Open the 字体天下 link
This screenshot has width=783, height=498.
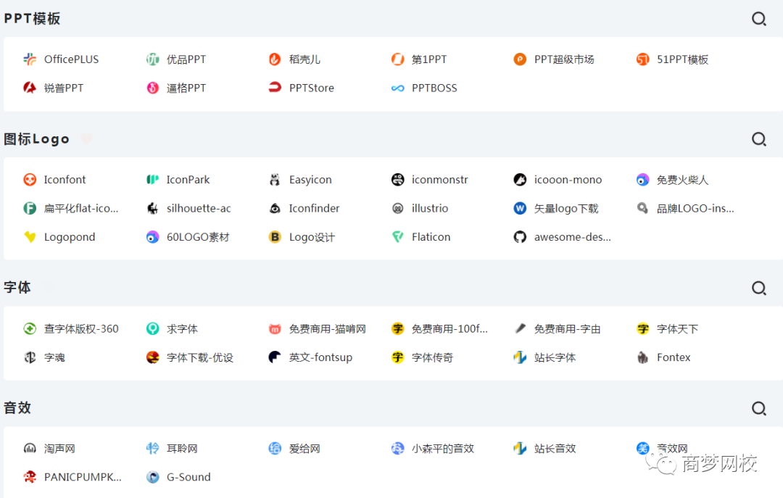677,329
